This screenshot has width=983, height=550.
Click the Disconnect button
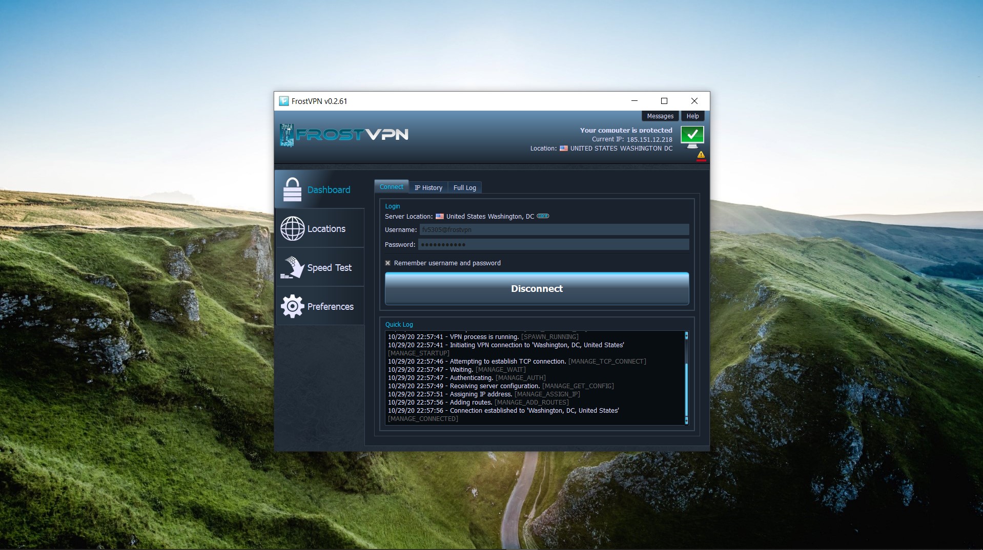click(x=537, y=289)
